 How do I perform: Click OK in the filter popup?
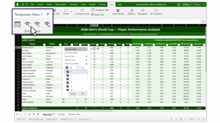[83, 94]
